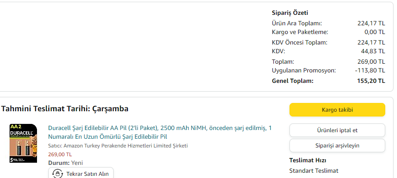Click the KDV amount 44,83 TL
397x178 pixels.
point(373,51)
